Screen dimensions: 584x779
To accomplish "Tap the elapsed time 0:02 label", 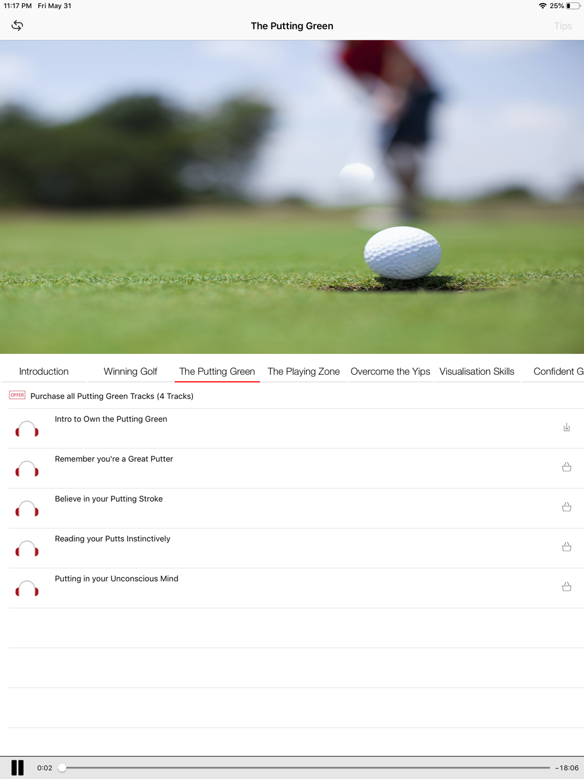I will pyautogui.click(x=44, y=768).
